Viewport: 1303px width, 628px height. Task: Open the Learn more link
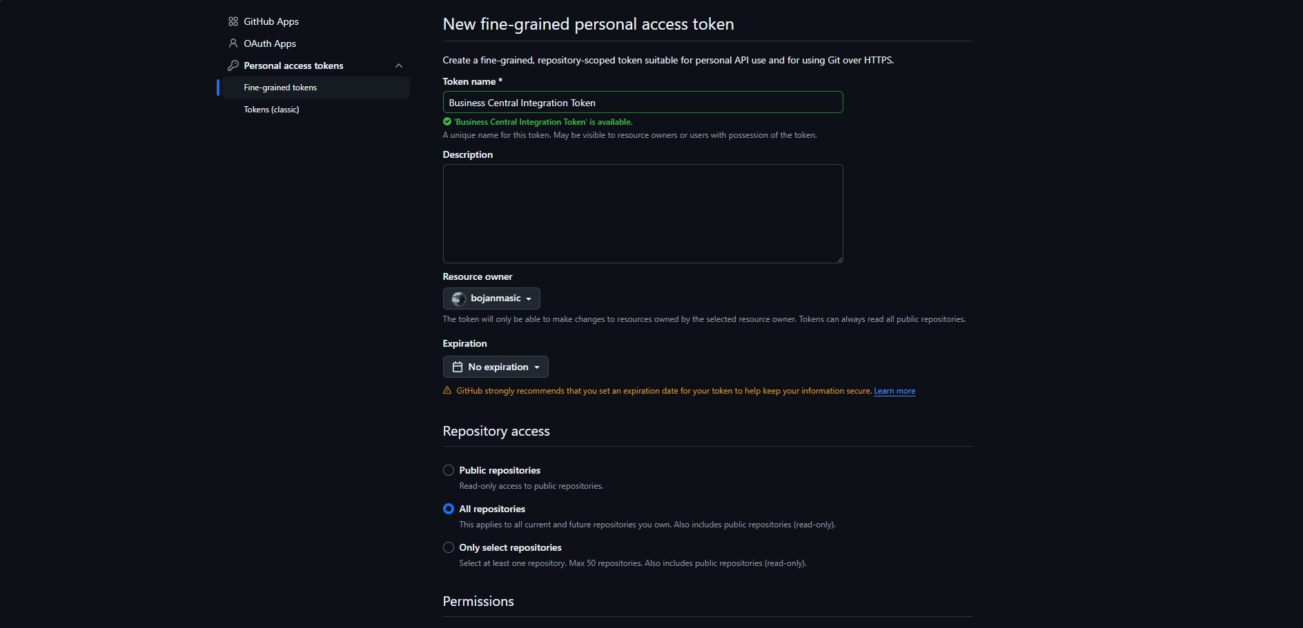[x=894, y=391]
